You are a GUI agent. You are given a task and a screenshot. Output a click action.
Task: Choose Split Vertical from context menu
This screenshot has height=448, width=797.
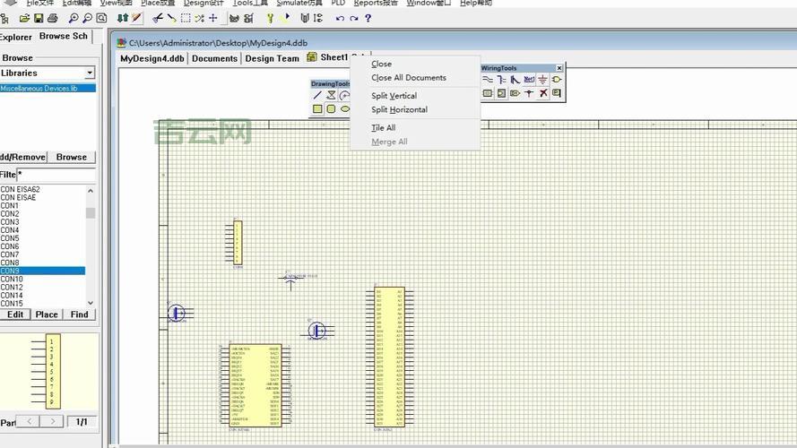click(x=394, y=96)
